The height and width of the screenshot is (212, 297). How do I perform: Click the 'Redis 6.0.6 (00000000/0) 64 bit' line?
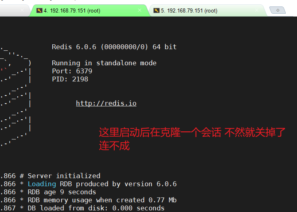click(x=114, y=47)
